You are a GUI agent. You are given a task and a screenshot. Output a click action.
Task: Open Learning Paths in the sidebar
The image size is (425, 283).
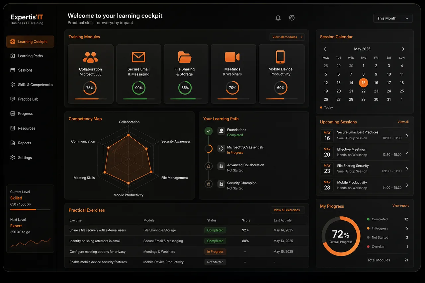coord(30,56)
